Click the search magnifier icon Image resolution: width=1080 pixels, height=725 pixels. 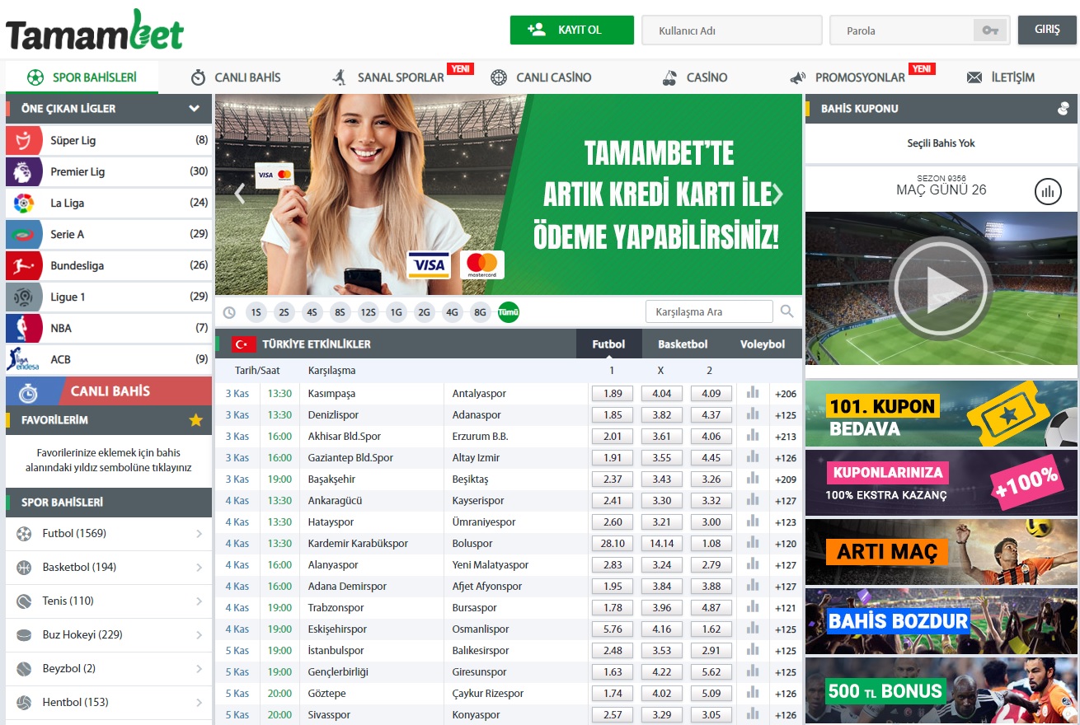[787, 311]
